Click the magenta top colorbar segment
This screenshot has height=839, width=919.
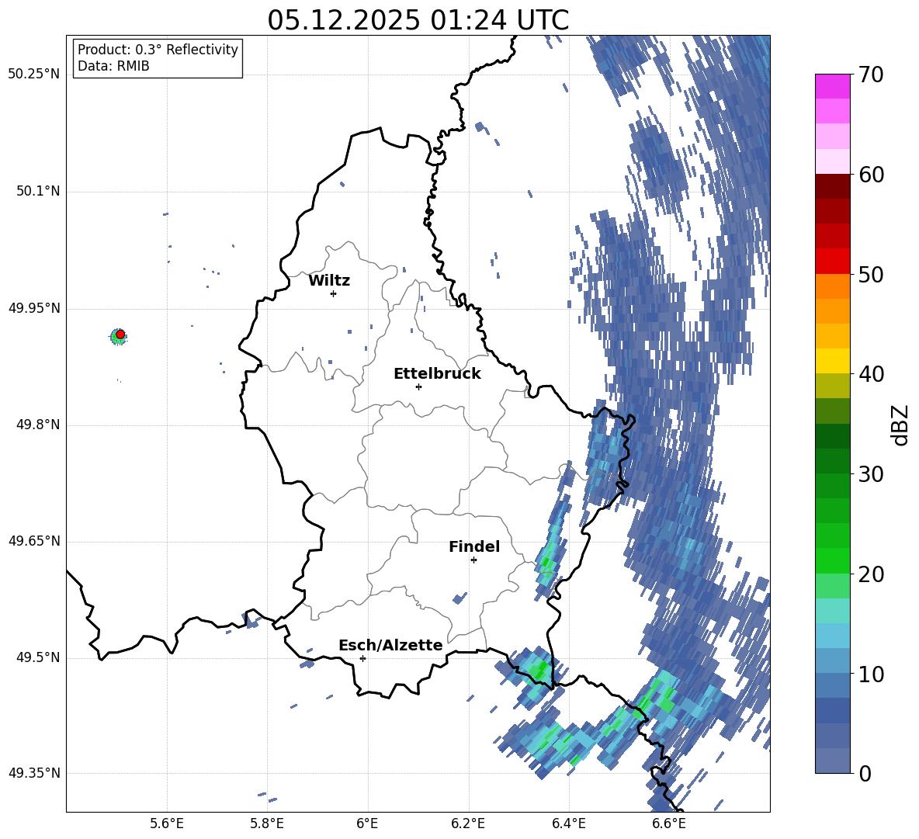pyautogui.click(x=832, y=87)
